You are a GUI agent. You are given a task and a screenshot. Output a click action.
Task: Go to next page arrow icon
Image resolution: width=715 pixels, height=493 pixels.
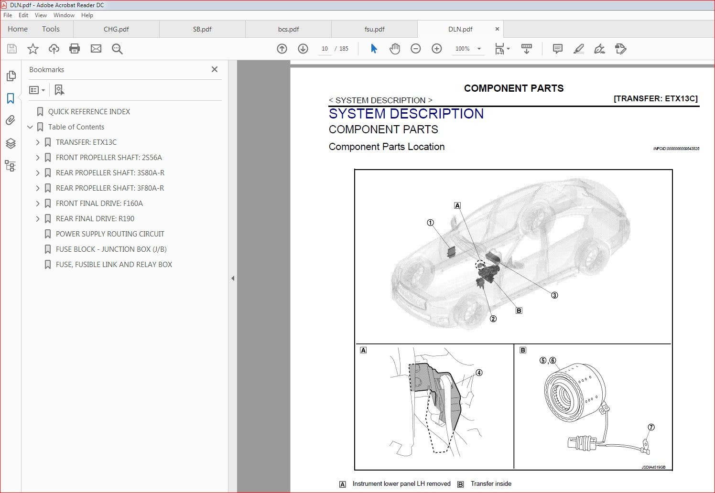coord(303,49)
